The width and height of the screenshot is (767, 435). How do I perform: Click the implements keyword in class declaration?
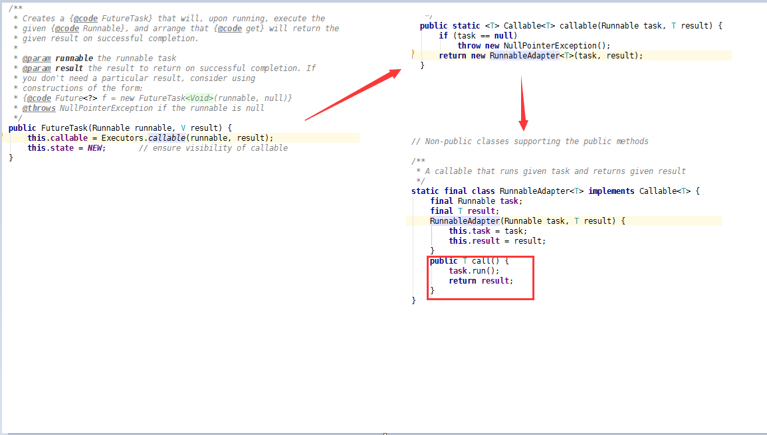pyautogui.click(x=611, y=191)
